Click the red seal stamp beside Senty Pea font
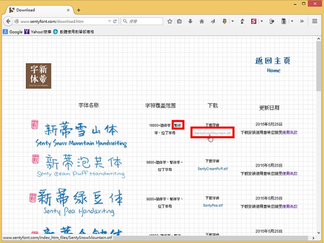The image size is (324, 243). (33, 198)
